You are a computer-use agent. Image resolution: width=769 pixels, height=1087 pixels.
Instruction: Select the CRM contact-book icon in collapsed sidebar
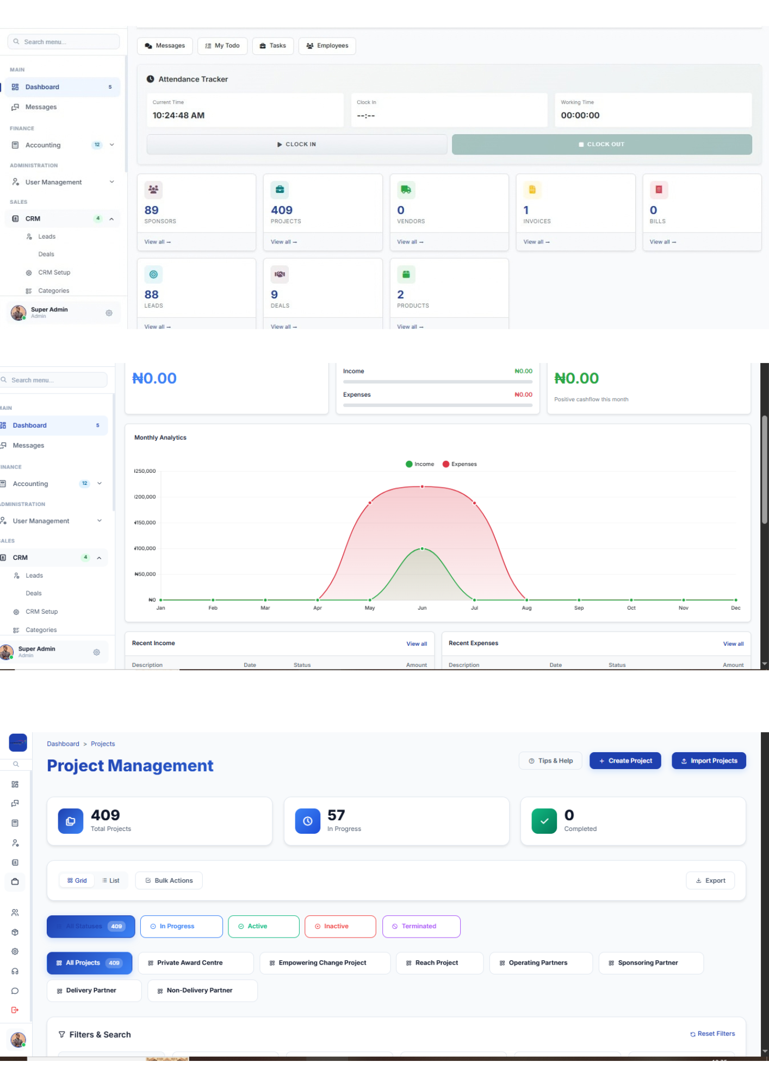[15, 863]
